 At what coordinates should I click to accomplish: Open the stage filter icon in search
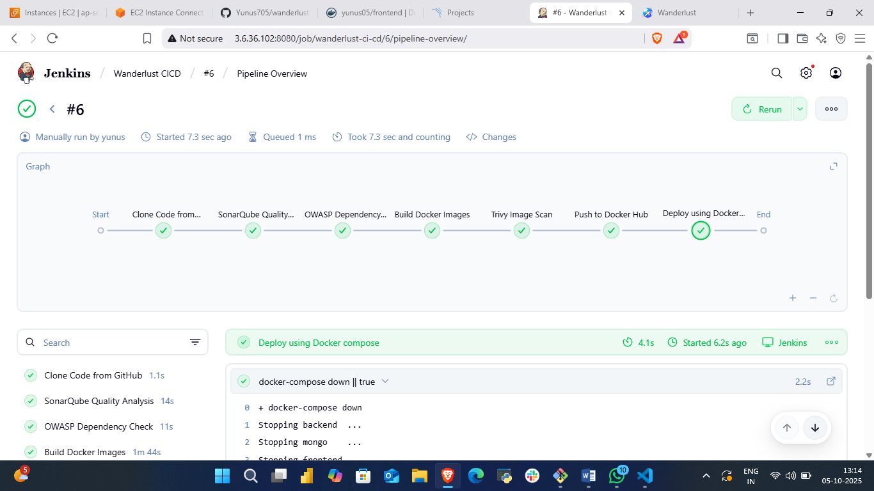pyautogui.click(x=195, y=343)
